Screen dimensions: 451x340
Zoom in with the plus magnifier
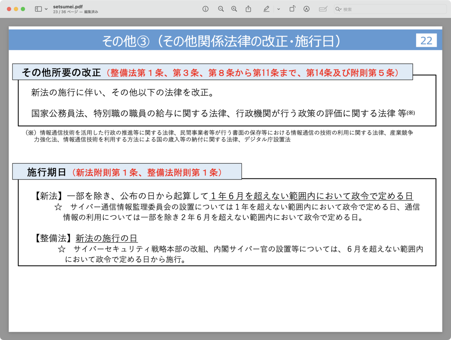click(234, 9)
